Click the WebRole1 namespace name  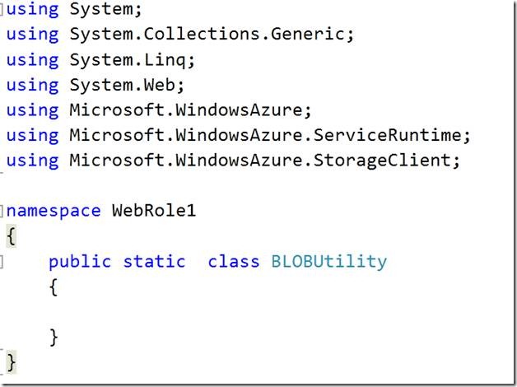pos(154,210)
